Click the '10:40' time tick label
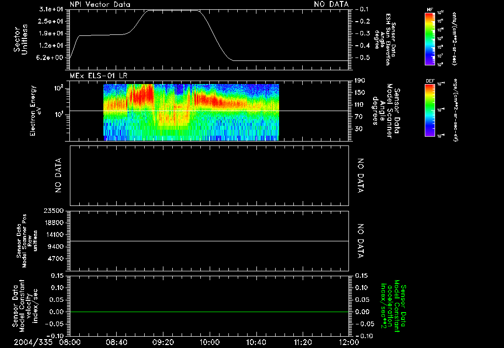This screenshot has width=504, height=348. point(256,342)
